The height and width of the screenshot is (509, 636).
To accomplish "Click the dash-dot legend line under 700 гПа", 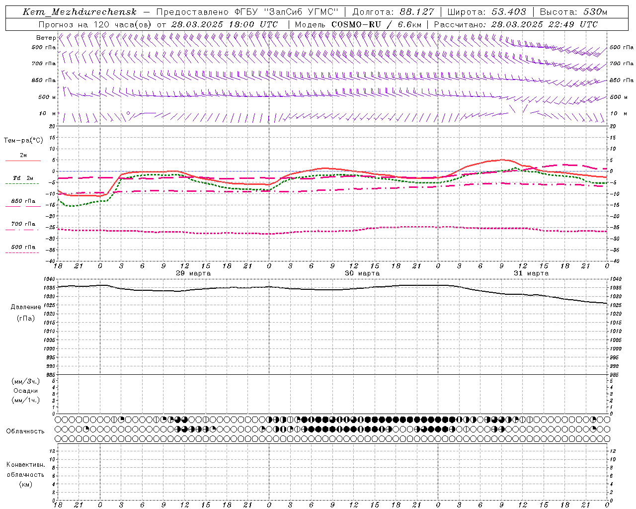I will click(22, 230).
